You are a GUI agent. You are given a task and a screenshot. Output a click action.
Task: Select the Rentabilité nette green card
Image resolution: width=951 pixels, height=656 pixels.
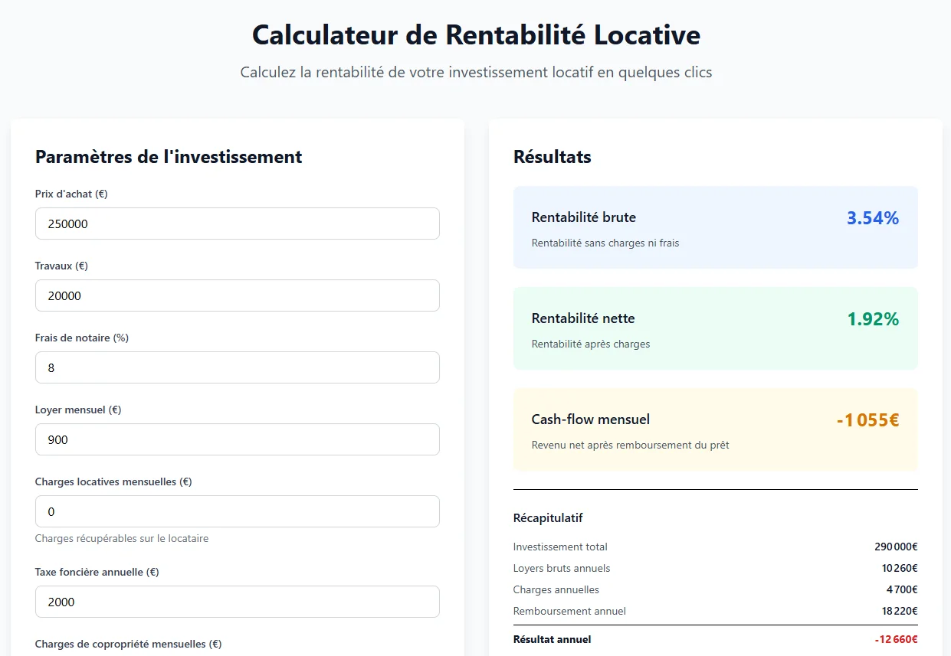pyautogui.click(x=715, y=328)
